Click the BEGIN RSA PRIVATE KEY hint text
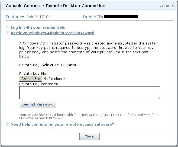 coord(89,116)
